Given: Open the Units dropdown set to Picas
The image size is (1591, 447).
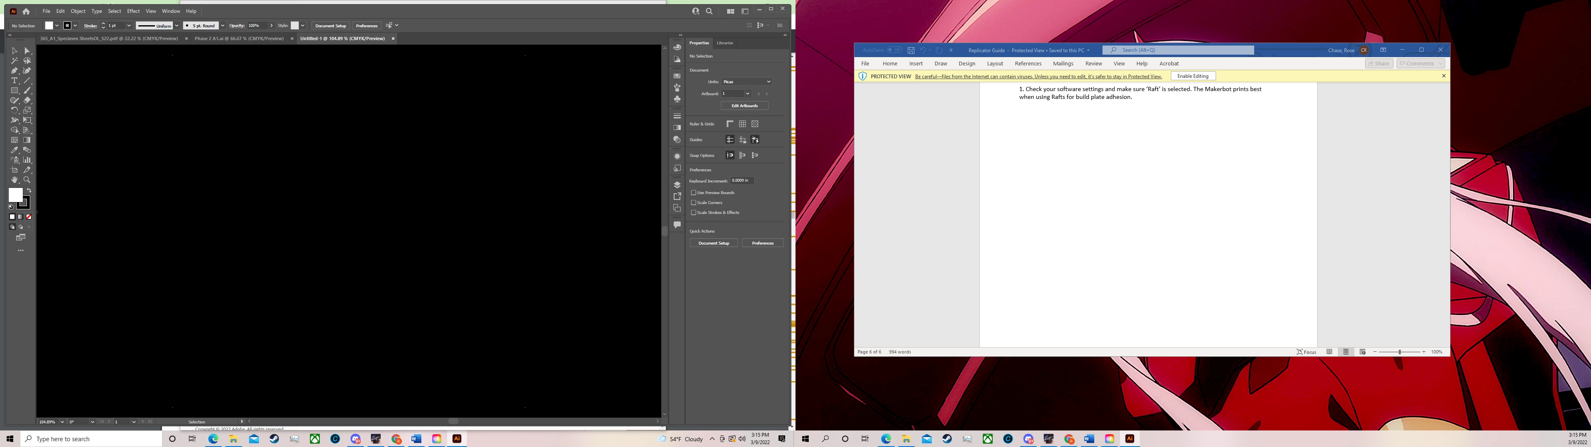Looking at the screenshot, I should (x=747, y=82).
